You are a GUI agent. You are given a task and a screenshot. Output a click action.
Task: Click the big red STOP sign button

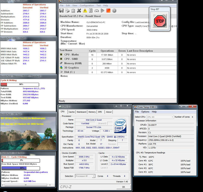(x=160, y=21)
